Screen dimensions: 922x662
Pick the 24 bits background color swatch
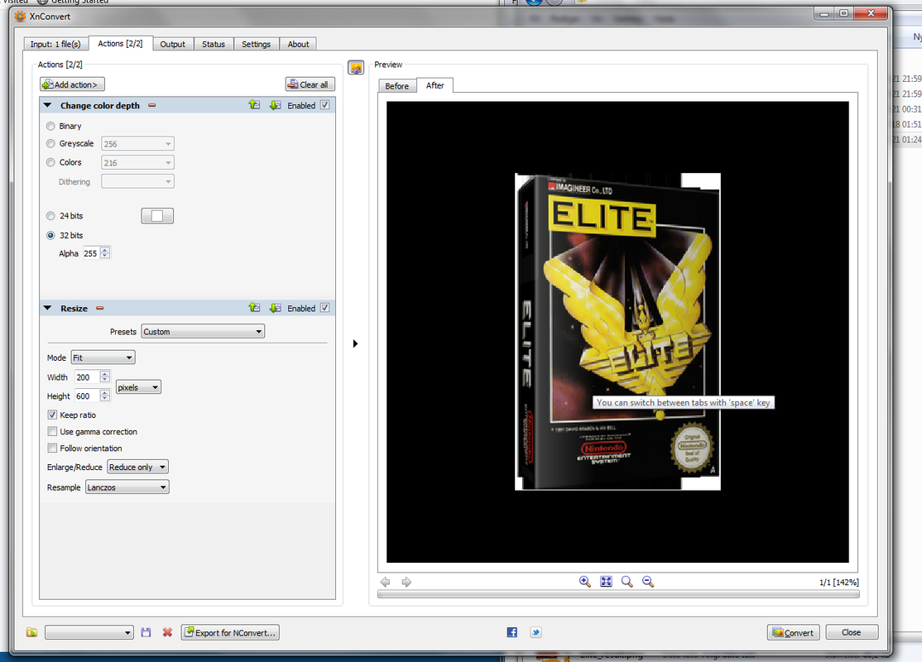[x=157, y=216]
